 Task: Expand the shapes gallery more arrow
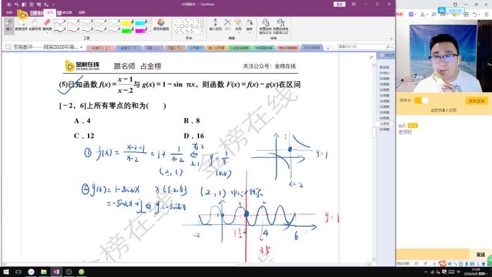pos(203,31)
